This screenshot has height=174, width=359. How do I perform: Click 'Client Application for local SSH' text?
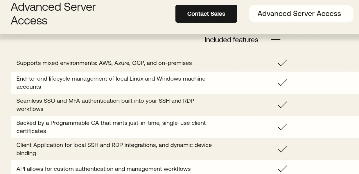coord(114,145)
